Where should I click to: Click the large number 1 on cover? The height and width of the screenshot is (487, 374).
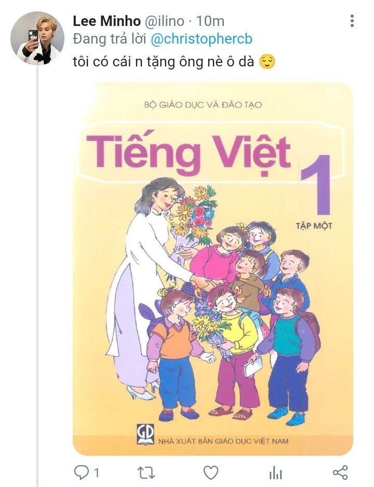coord(316,185)
